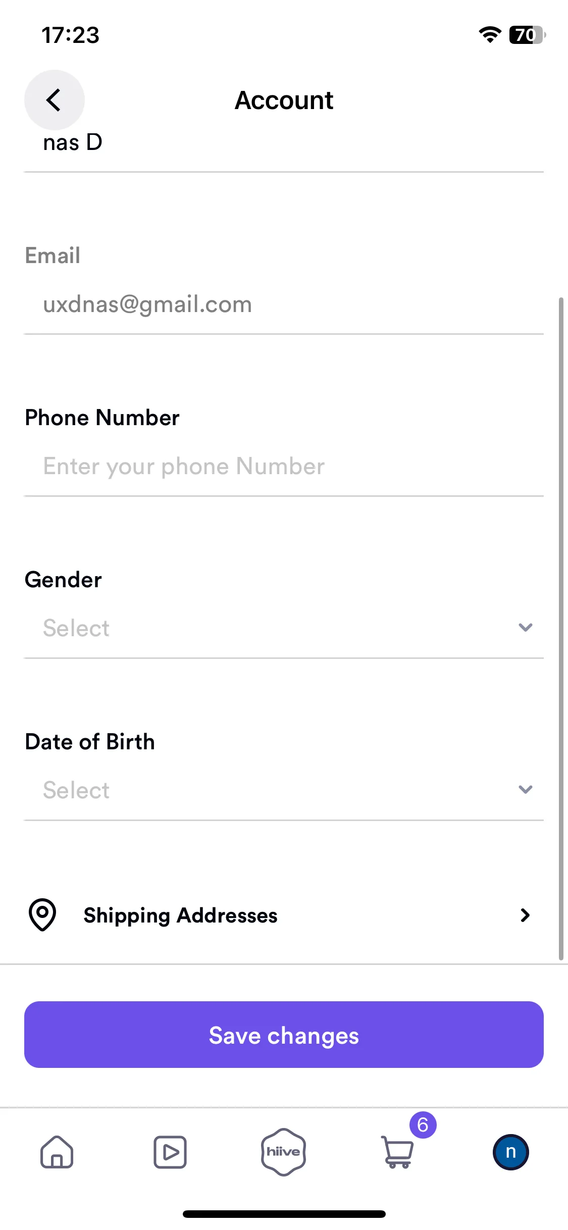Open the shopping cart icon
The width and height of the screenshot is (568, 1230).
[x=398, y=1152]
